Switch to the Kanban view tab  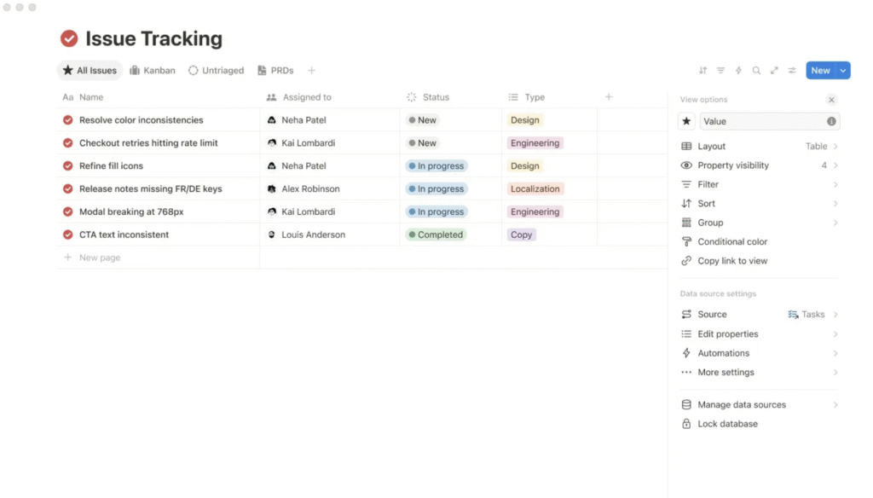pyautogui.click(x=153, y=71)
